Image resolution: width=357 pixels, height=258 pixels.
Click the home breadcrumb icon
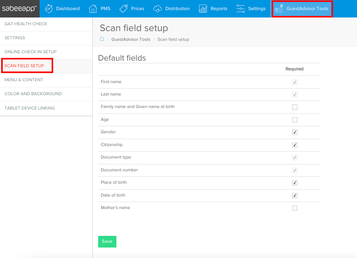102,39
